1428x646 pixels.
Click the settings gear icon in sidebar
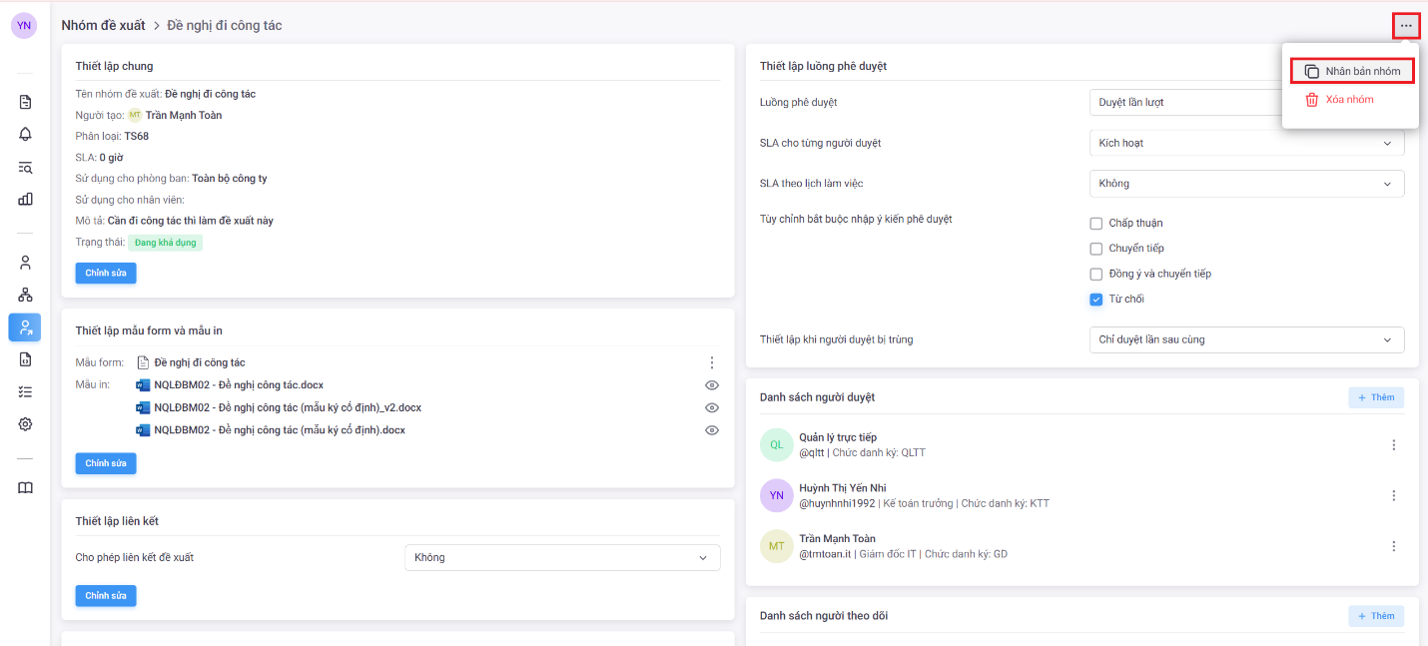[x=25, y=423]
